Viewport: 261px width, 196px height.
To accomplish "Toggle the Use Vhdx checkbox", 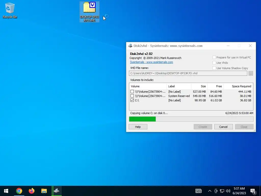I will tap(214, 63).
